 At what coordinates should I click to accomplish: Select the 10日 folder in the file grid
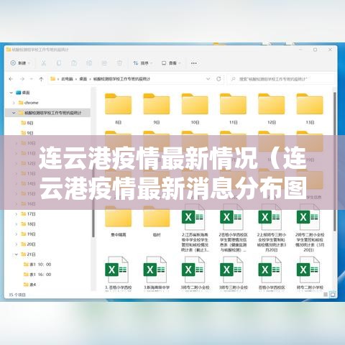tap(195, 109)
